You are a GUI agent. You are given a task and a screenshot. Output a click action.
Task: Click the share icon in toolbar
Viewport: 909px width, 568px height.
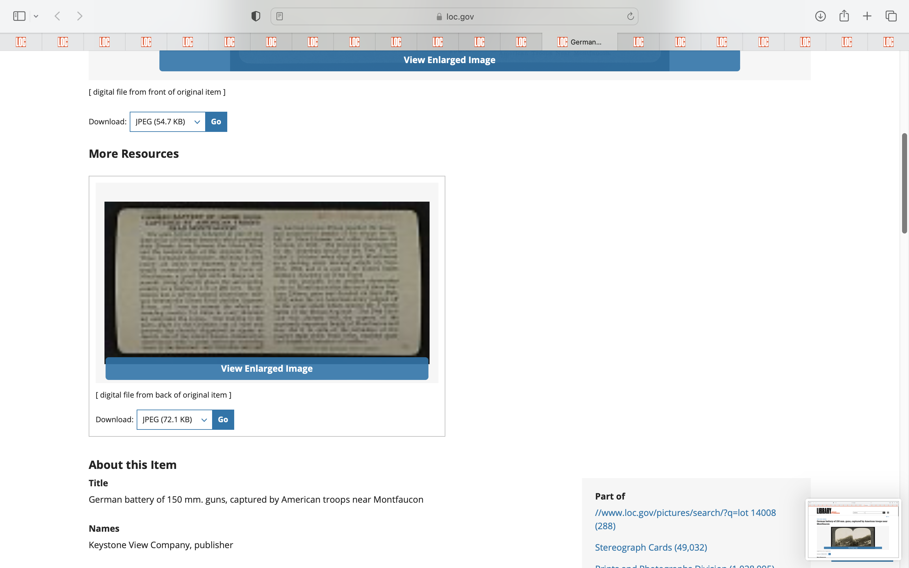[844, 16]
